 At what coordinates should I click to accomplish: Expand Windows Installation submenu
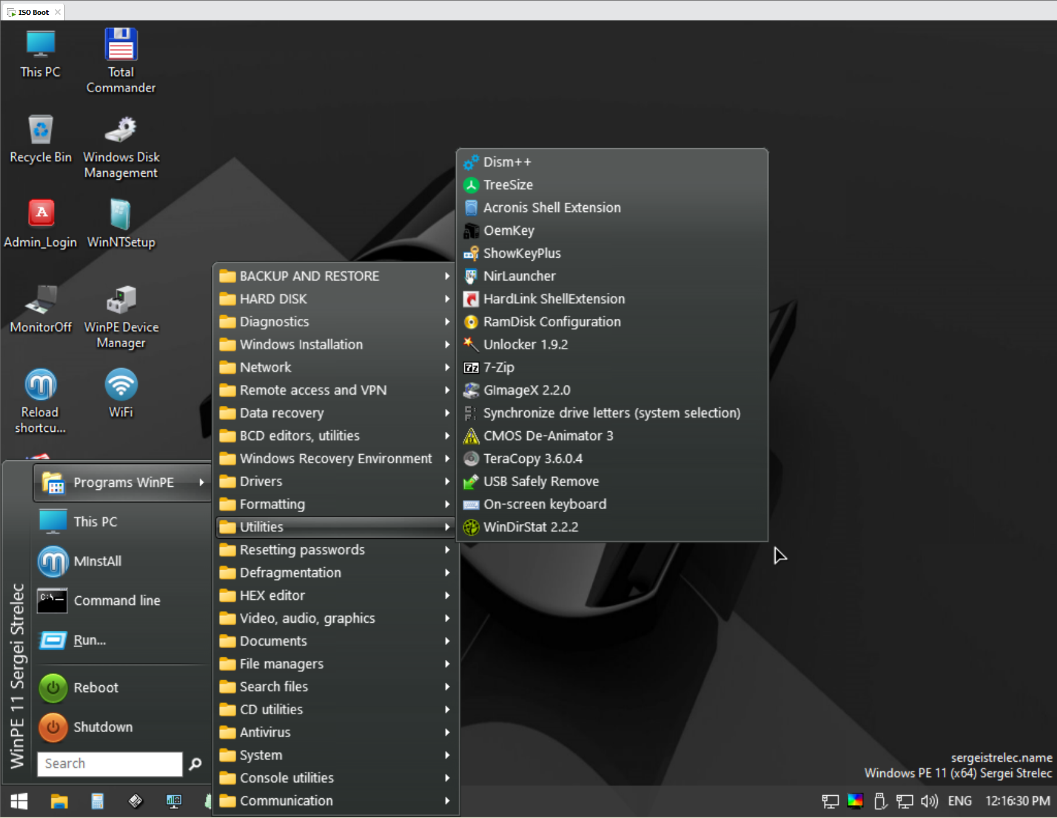tap(336, 345)
